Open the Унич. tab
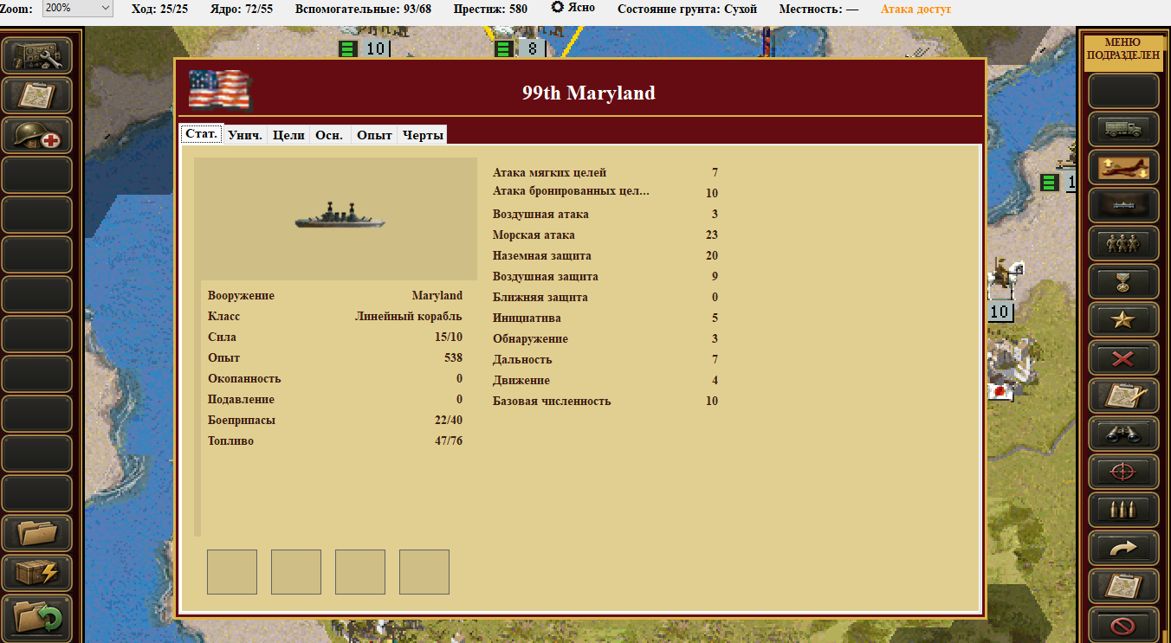1171x643 pixels. point(245,135)
